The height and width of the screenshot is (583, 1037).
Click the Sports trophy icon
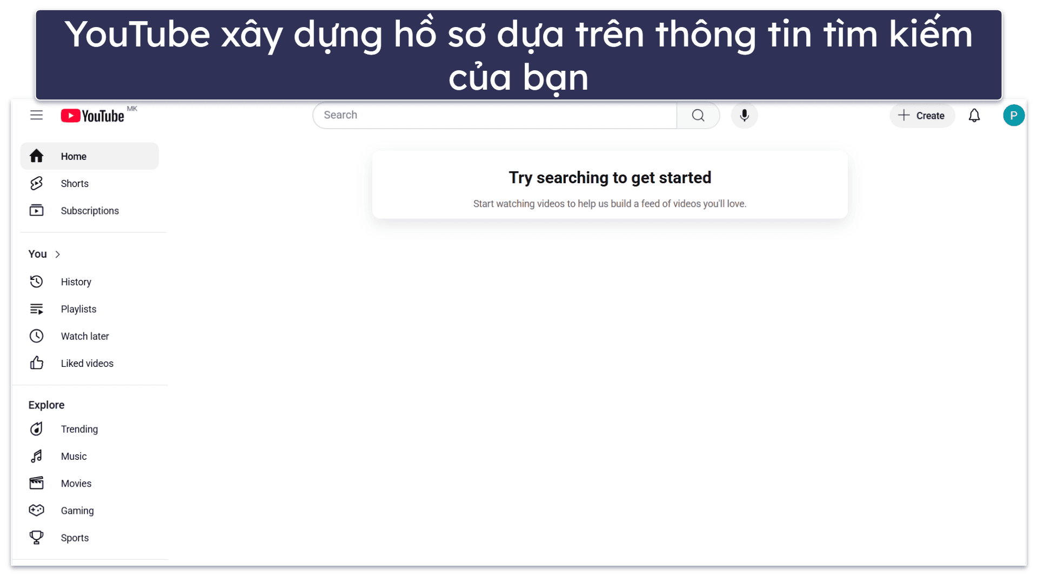click(36, 538)
